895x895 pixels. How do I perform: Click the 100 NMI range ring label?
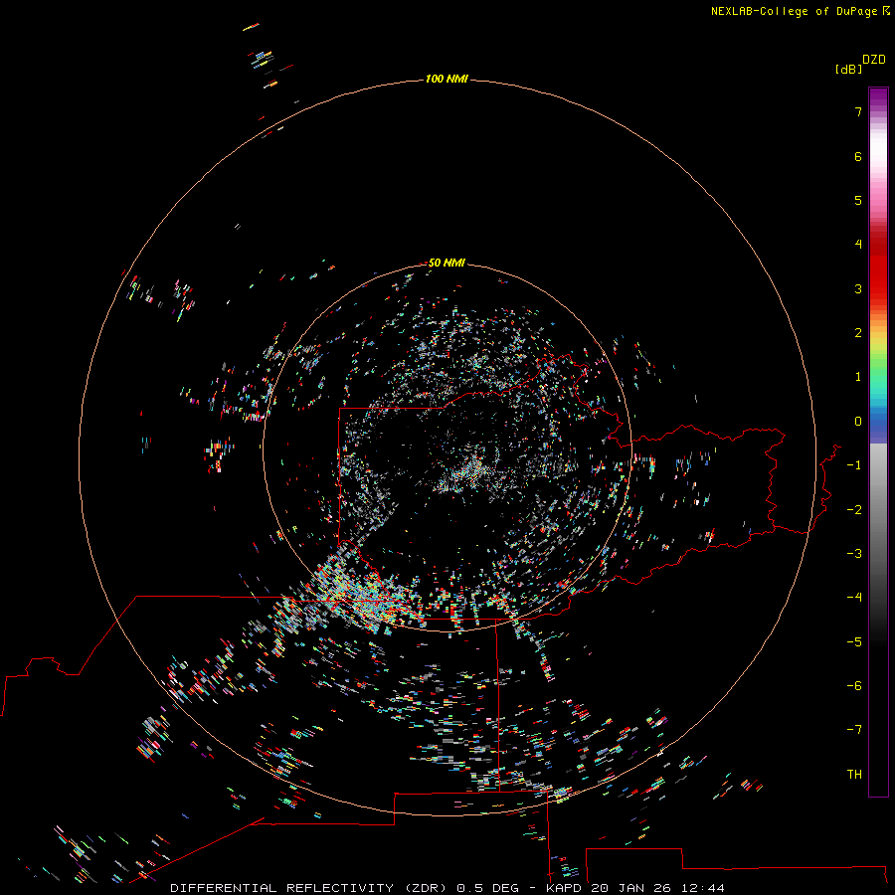447,79
